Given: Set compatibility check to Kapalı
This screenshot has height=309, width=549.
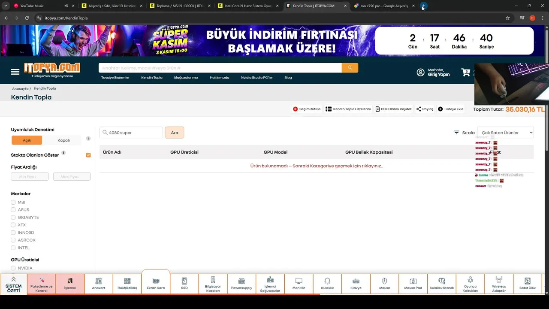Looking at the screenshot, I should tap(63, 140).
